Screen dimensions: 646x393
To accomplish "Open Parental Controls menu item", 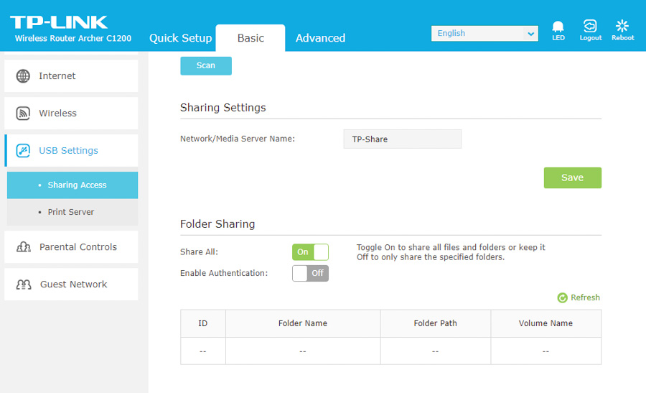I will tap(71, 247).
